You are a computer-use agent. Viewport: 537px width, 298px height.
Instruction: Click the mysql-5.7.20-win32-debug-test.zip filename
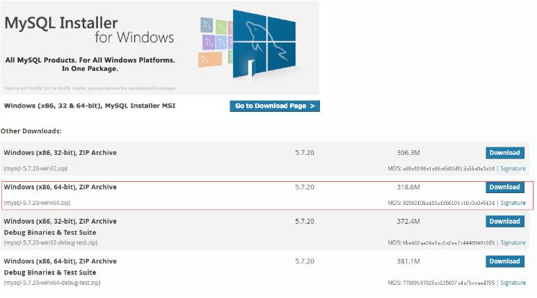[50, 243]
